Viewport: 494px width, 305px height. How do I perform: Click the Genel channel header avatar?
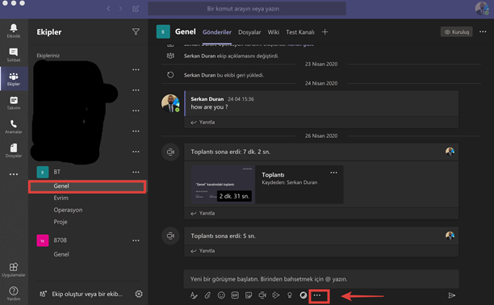163,31
